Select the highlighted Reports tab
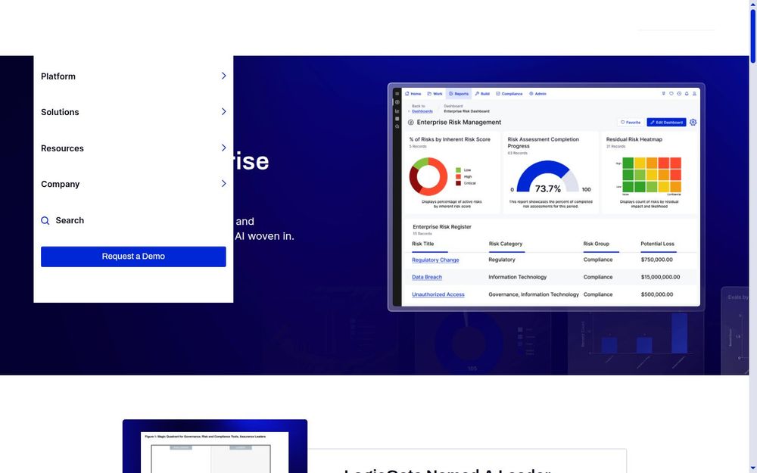Viewport: 757px width, 473px height. (x=458, y=94)
